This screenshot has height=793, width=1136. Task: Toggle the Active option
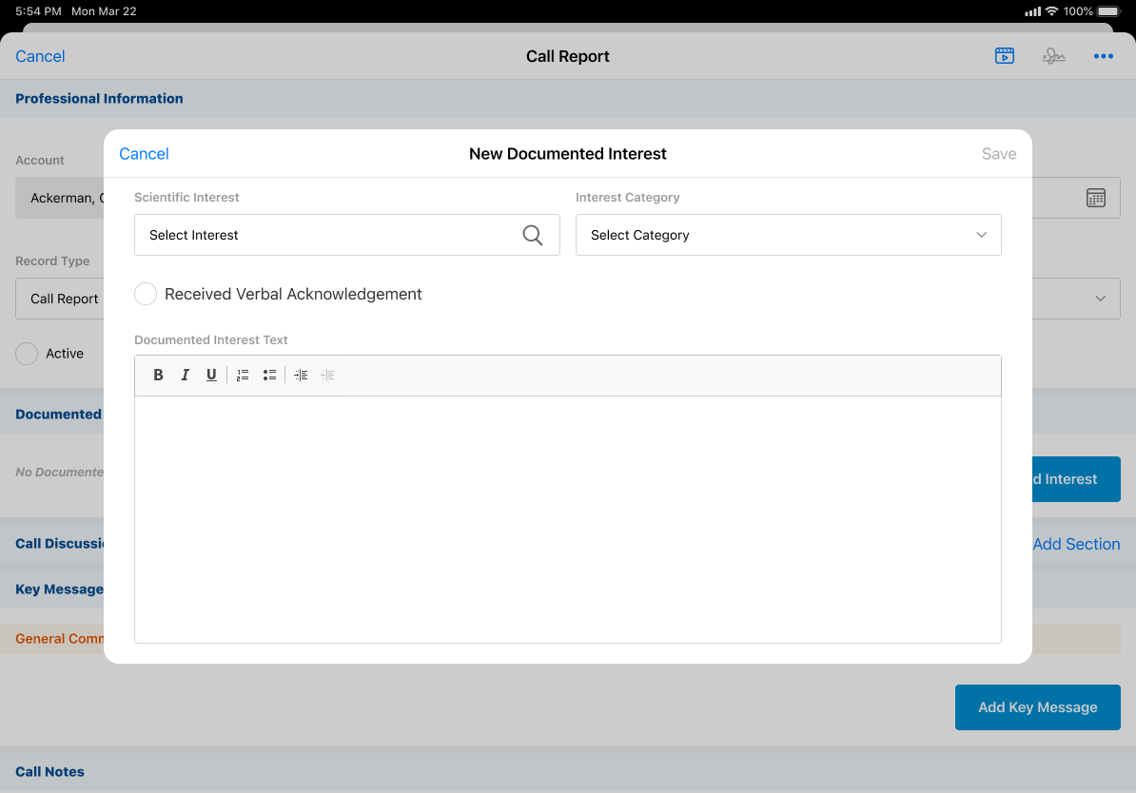coord(27,354)
